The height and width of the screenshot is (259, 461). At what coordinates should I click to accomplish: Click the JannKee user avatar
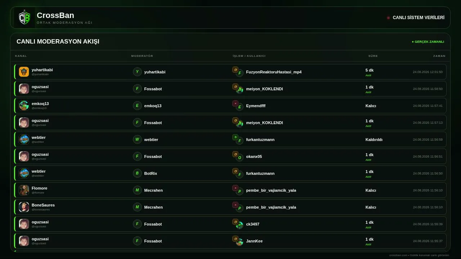[240, 242]
